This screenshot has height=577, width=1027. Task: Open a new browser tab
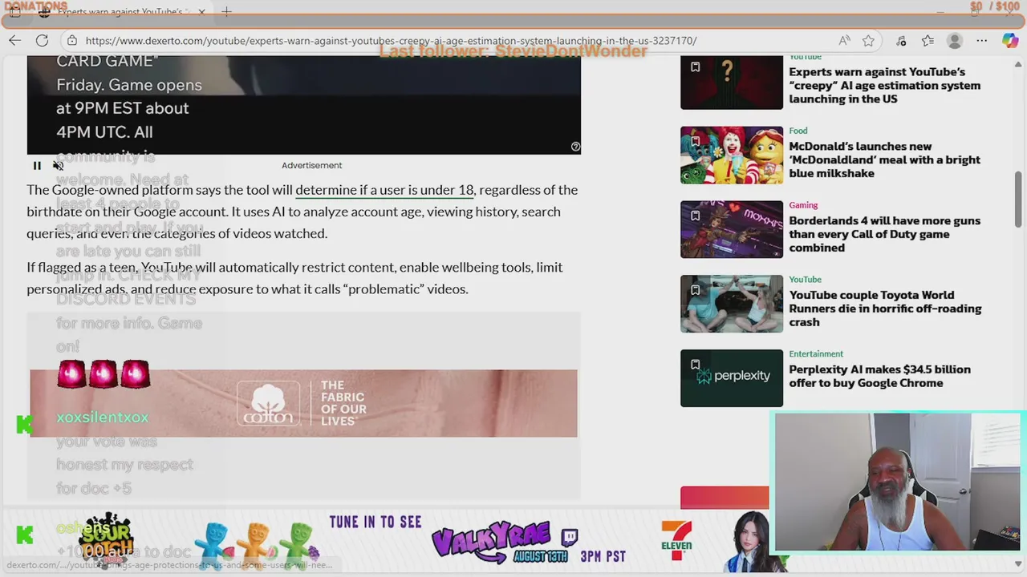click(226, 12)
